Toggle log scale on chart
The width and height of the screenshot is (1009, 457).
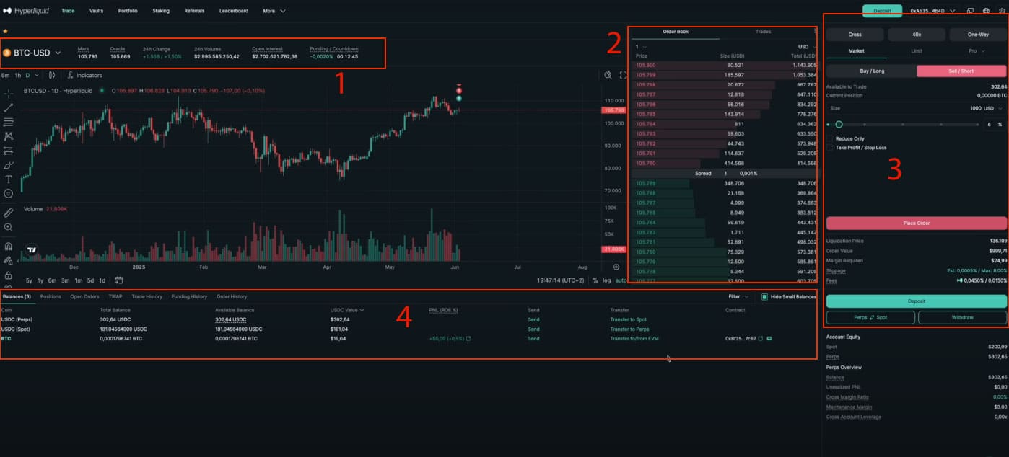click(x=606, y=280)
